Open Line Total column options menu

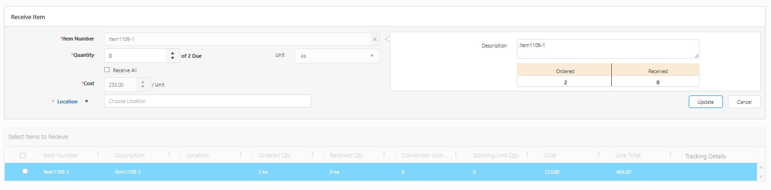[x=670, y=155]
